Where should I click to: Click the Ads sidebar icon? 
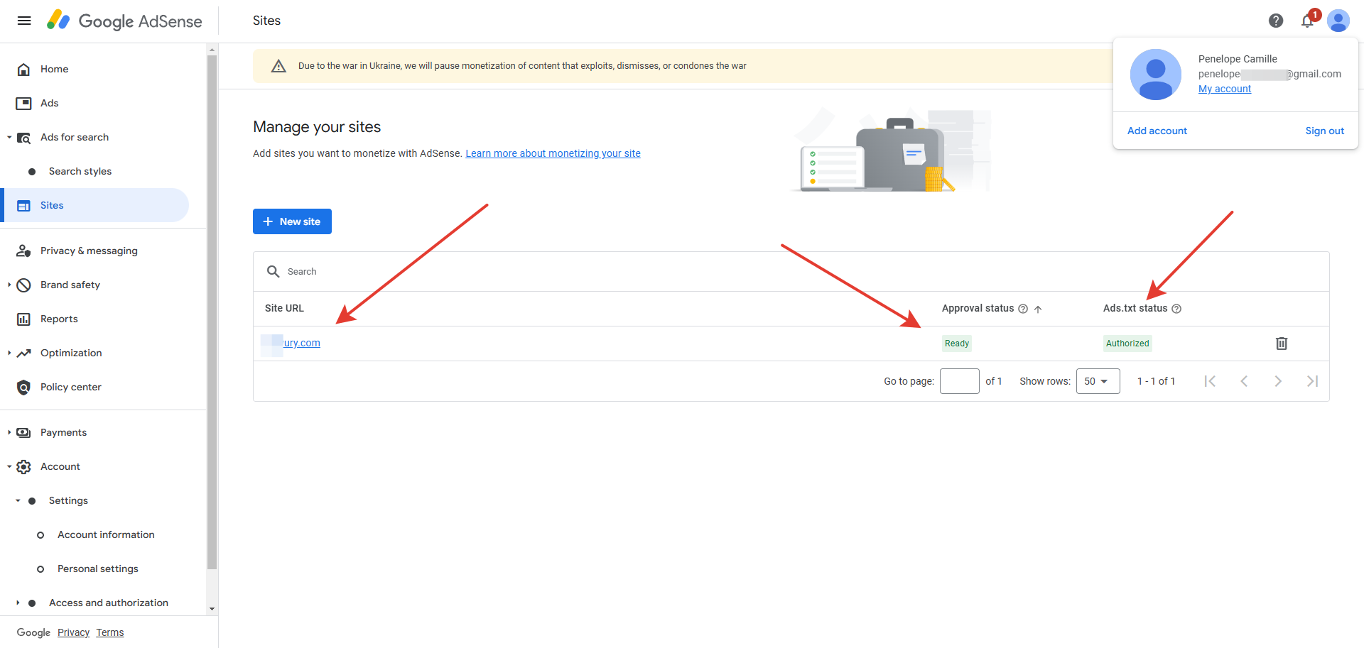23,103
